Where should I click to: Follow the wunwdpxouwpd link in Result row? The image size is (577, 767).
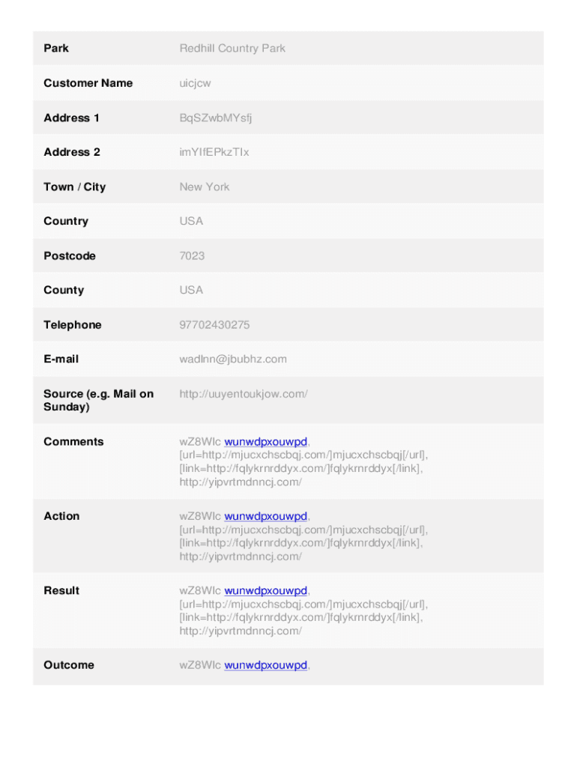266,591
